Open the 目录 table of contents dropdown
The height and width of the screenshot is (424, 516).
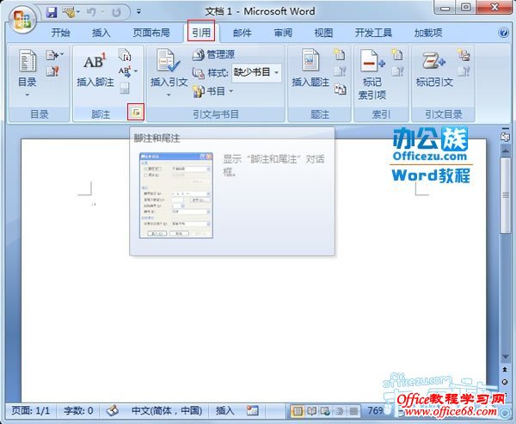(28, 73)
